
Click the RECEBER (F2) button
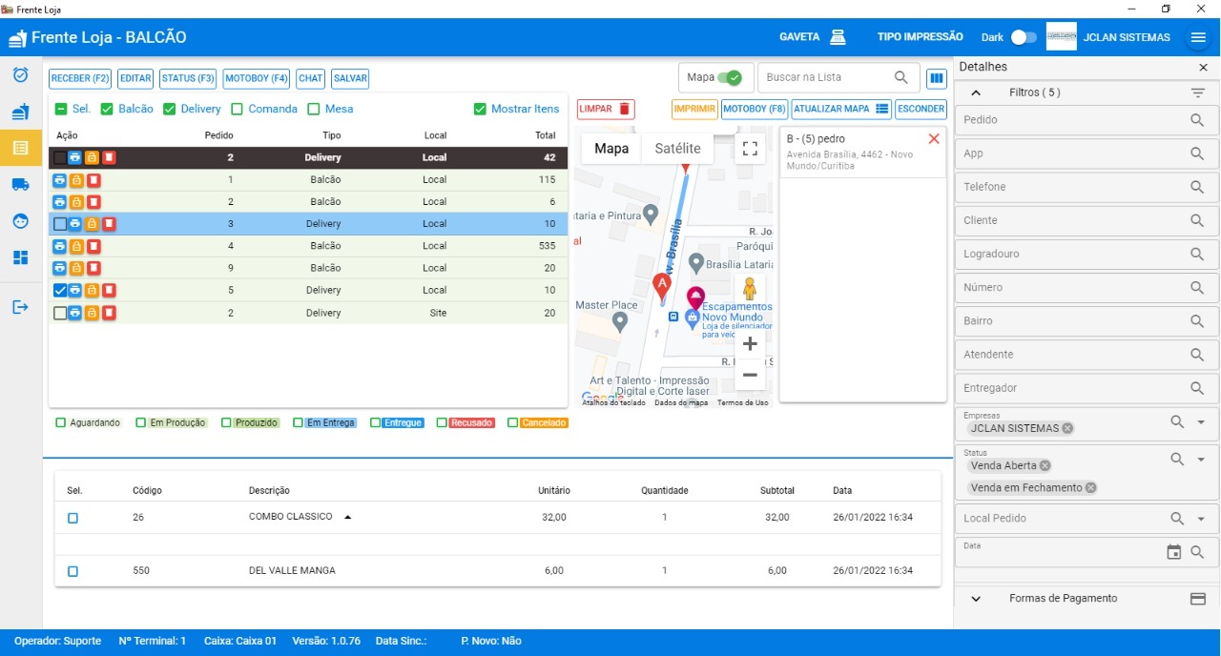click(80, 79)
